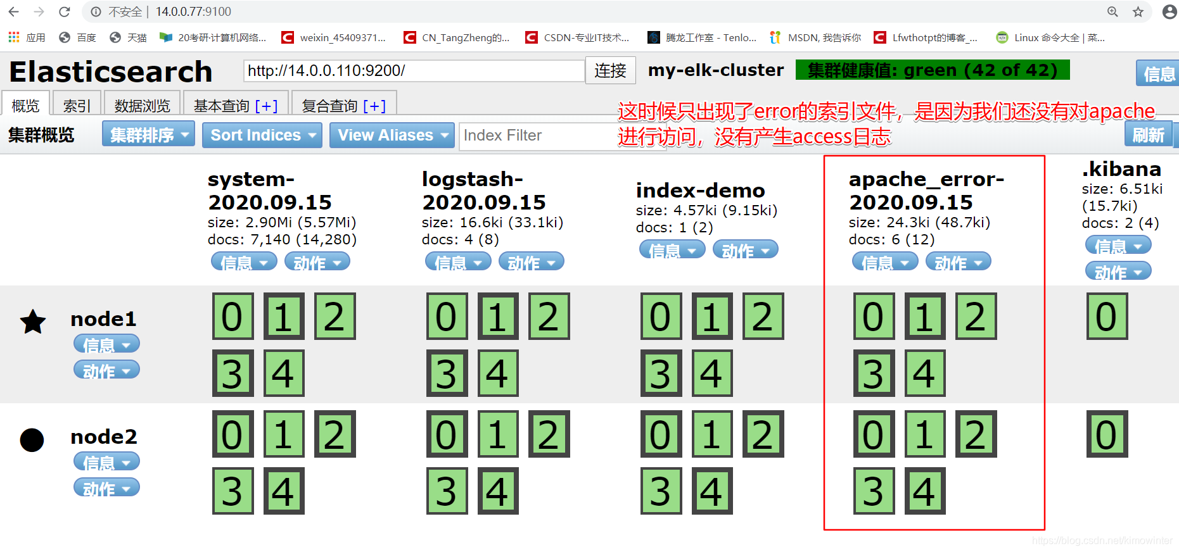The width and height of the screenshot is (1179, 552).
Task: Expand 信息 dropdown for index-demo
Action: (672, 249)
